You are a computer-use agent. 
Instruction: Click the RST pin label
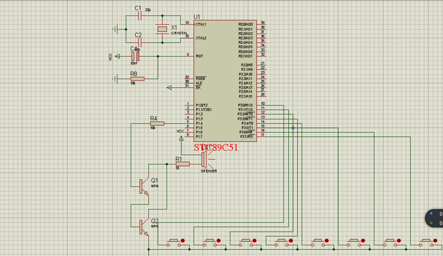coord(199,56)
